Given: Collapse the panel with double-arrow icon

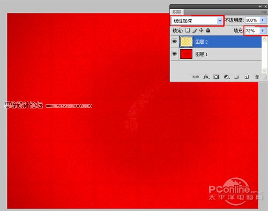Looking at the screenshot, I should [260, 6].
